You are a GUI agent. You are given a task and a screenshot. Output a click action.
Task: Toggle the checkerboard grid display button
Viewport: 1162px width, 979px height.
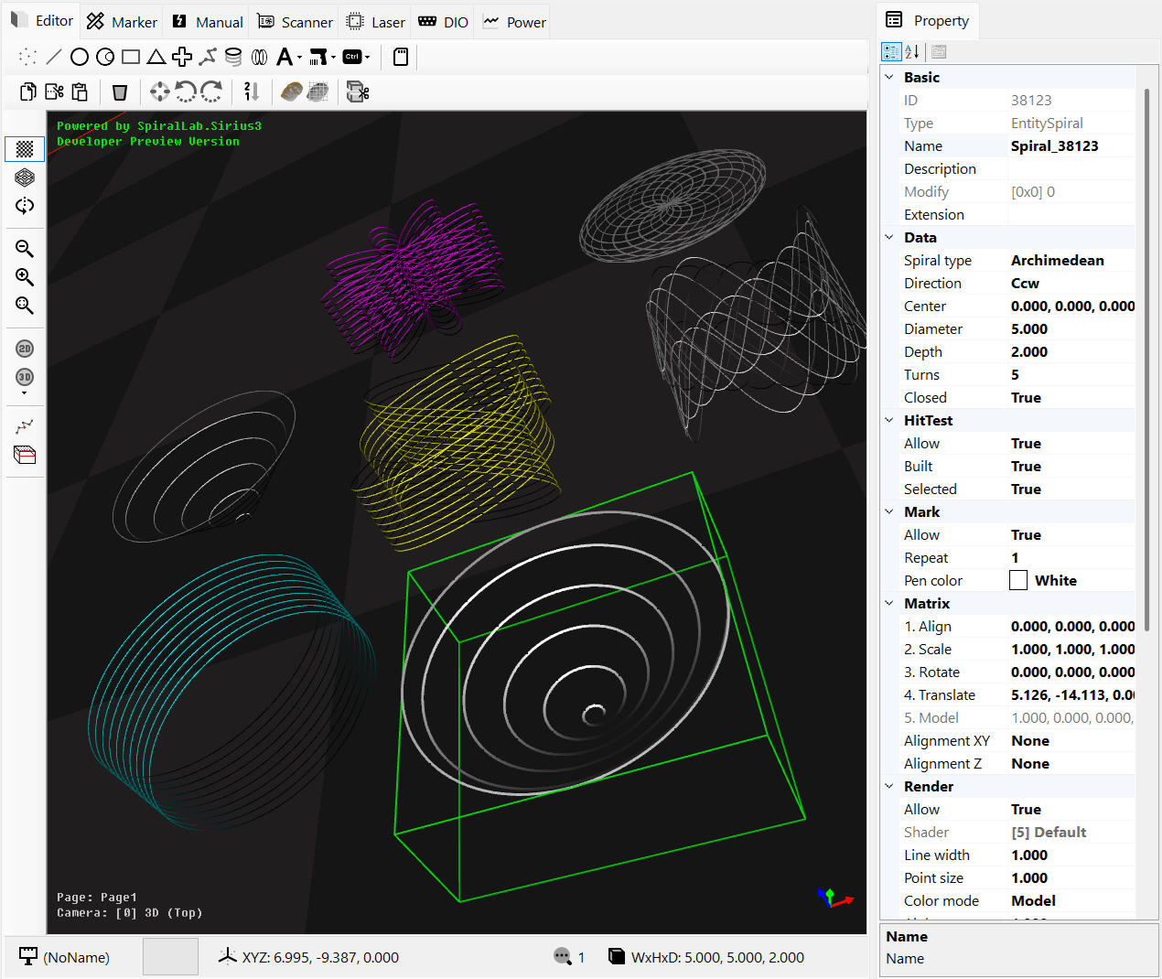click(x=25, y=148)
